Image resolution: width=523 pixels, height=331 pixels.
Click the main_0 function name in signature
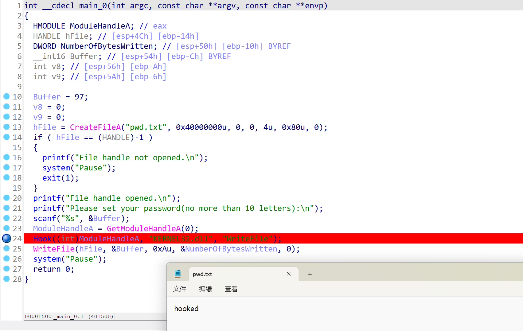pos(93,6)
